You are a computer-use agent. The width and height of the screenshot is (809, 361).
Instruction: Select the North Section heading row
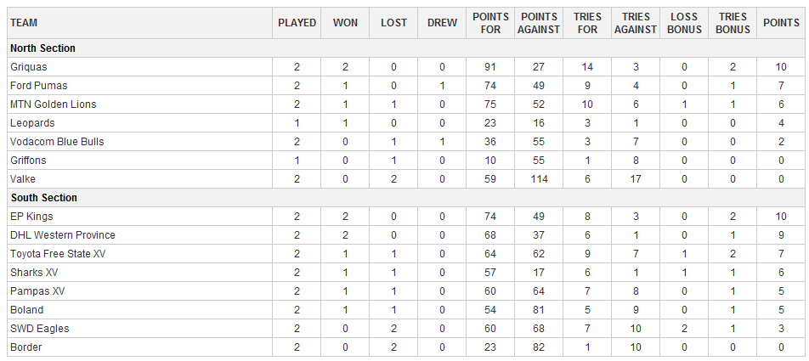coord(42,48)
